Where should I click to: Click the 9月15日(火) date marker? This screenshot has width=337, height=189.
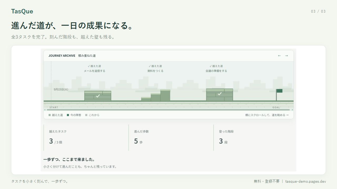click(61, 89)
